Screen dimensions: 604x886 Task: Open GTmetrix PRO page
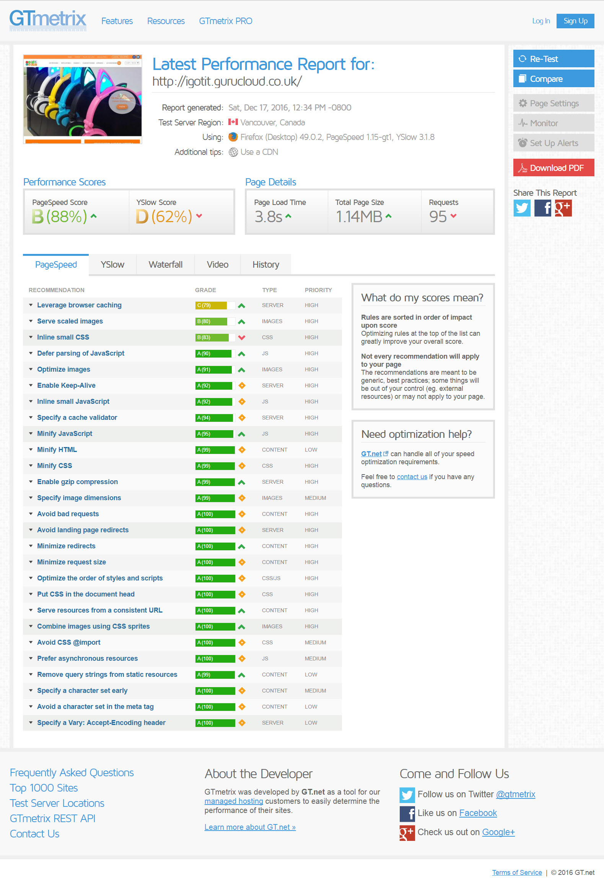(226, 21)
